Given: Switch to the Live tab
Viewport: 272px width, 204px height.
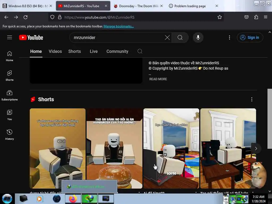Looking at the screenshot, I should tap(94, 51).
